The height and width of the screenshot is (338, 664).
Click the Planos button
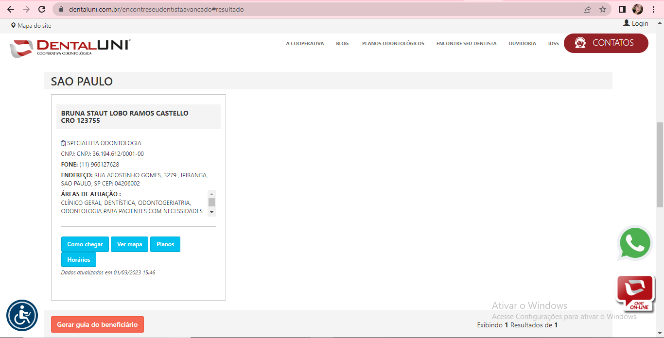(165, 244)
